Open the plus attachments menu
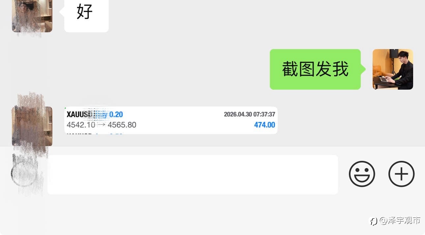This screenshot has height=235, width=425. (401, 174)
